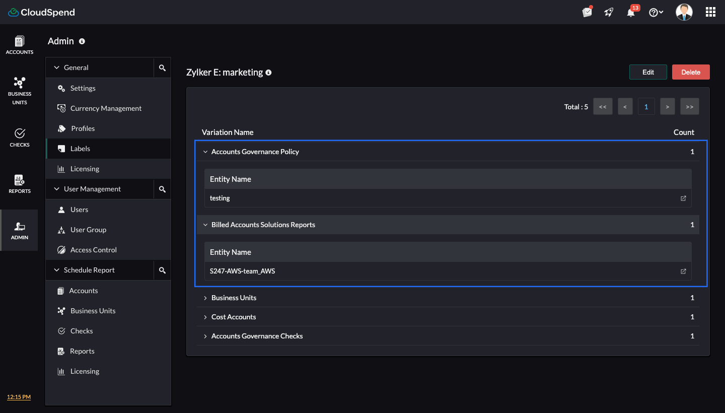Open Currency Management in General menu
Viewport: 725px width, 413px height.
point(106,108)
